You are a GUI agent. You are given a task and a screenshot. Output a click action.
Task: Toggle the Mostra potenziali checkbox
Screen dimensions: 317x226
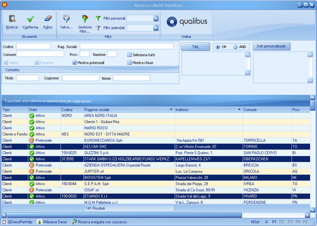(x=75, y=63)
